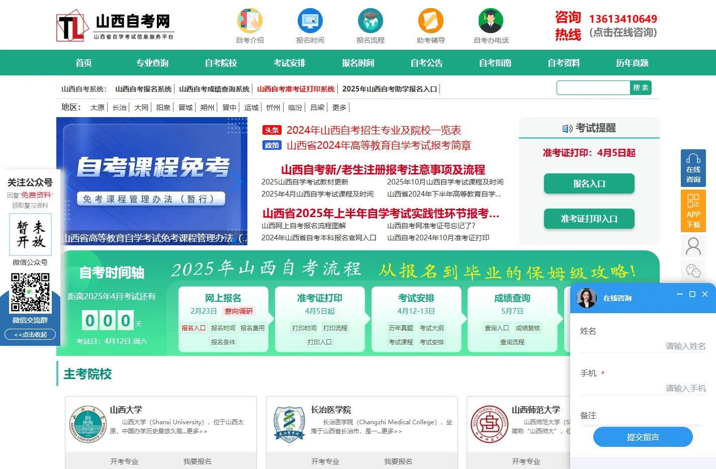Click 成绩复核 under 成绩查询
This screenshot has height=469, width=716.
527,328
